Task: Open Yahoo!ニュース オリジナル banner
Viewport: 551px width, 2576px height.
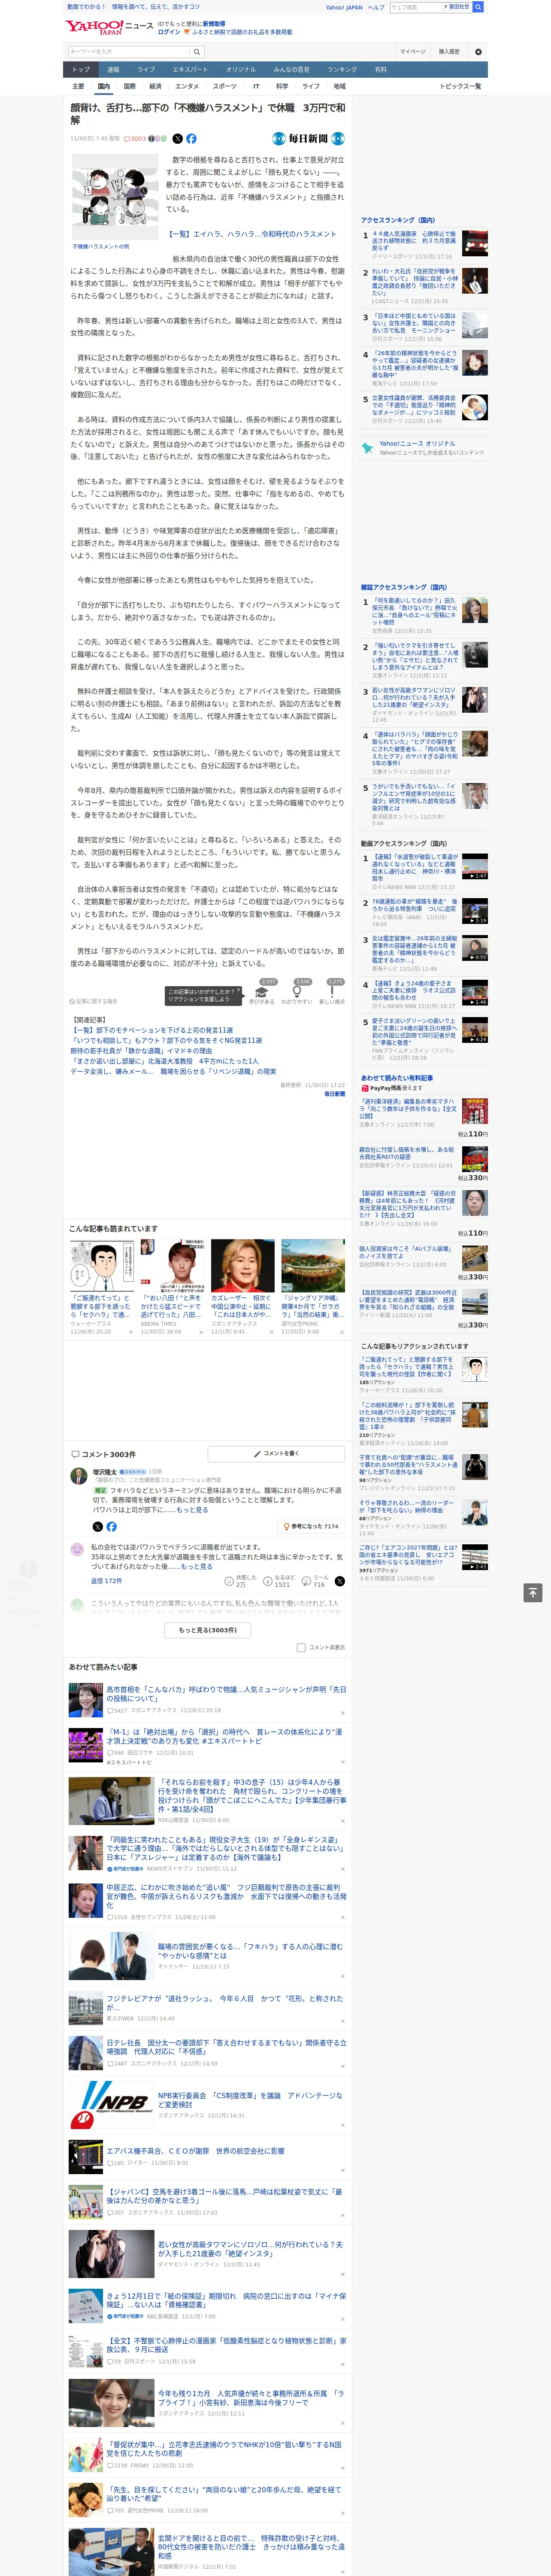Action: point(423,448)
